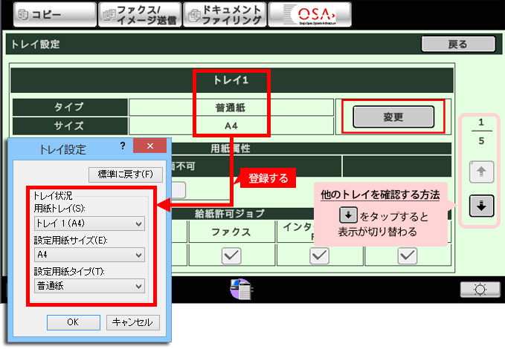Expand the 用紙トレイ dropdown
Screen dimensions: 505x349
(x=89, y=224)
